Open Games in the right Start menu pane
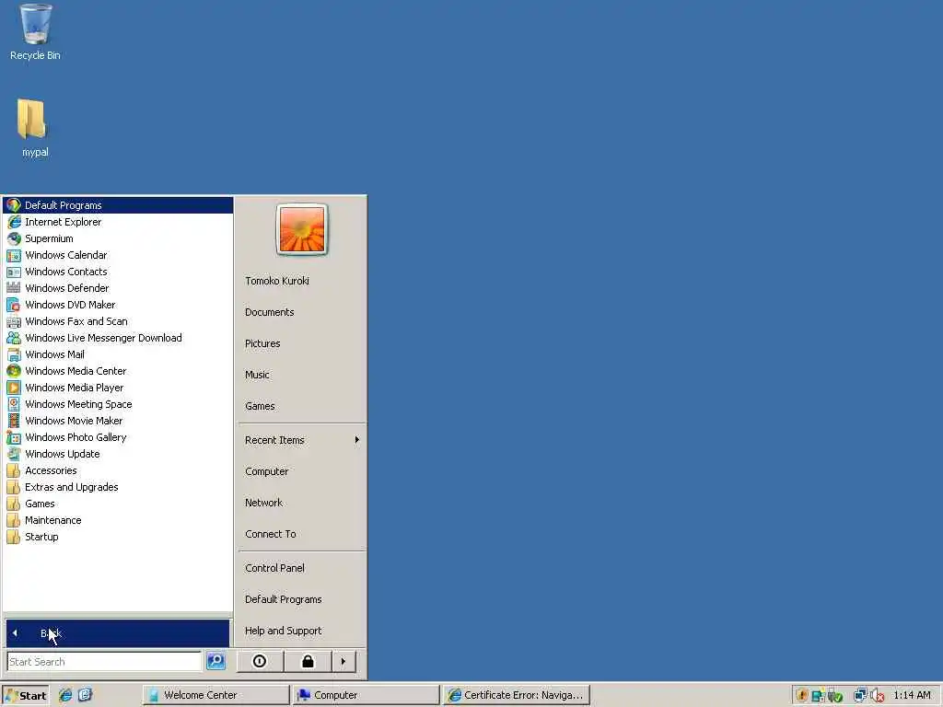 [301, 406]
